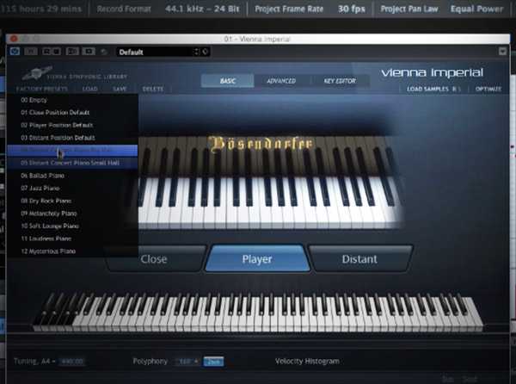Click the Bösendorfer piano keyboard image
This screenshot has height=384, width=516.
[270, 183]
